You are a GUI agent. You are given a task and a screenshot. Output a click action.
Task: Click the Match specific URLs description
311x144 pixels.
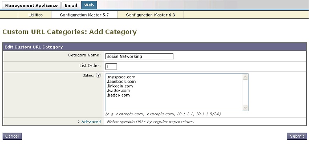(x=150, y=122)
